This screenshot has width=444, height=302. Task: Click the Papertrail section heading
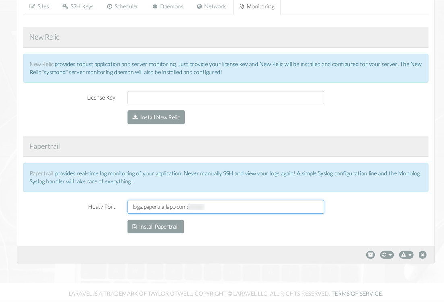(44, 146)
